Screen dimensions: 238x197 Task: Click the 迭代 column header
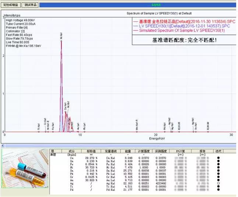(218, 151)
